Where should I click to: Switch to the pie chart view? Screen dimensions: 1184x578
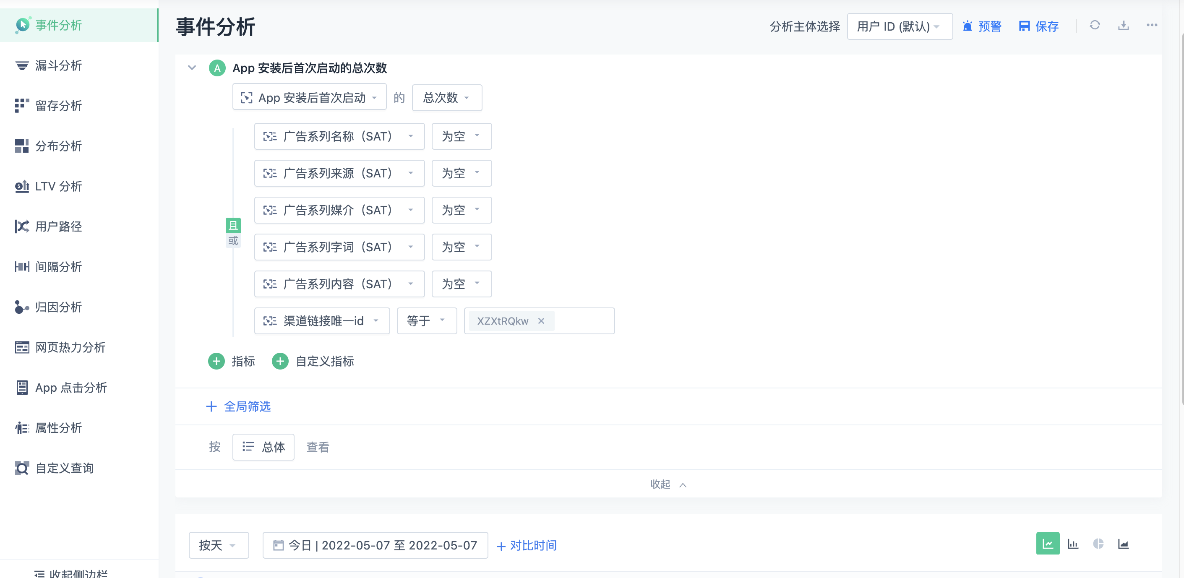click(1098, 544)
